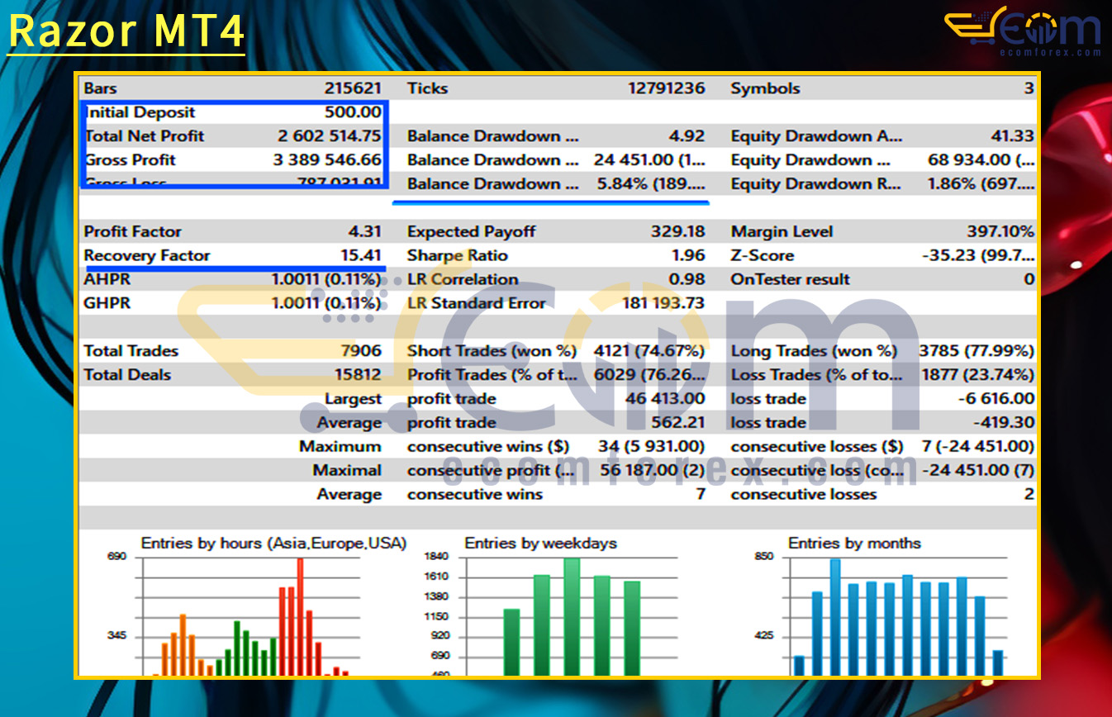Click the Balance Drawdown value 4.92
Screen dimensions: 1112x717
pos(687,136)
